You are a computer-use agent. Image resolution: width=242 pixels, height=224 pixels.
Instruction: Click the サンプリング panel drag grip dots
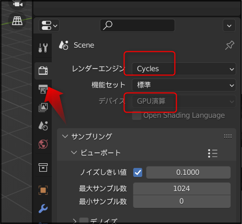(228, 136)
